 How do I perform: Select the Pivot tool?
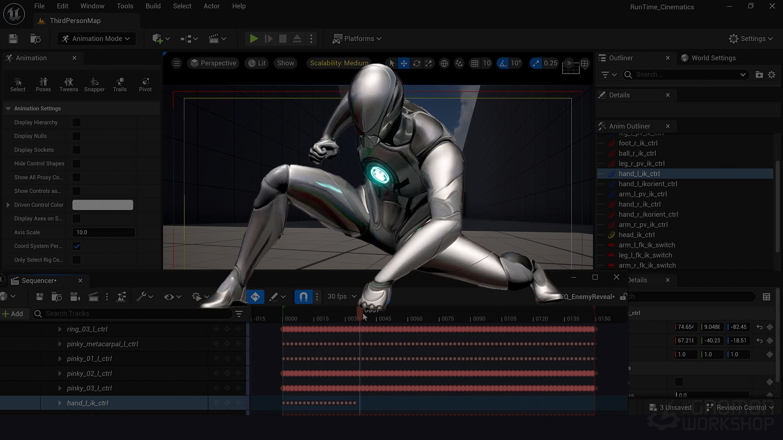click(x=145, y=84)
